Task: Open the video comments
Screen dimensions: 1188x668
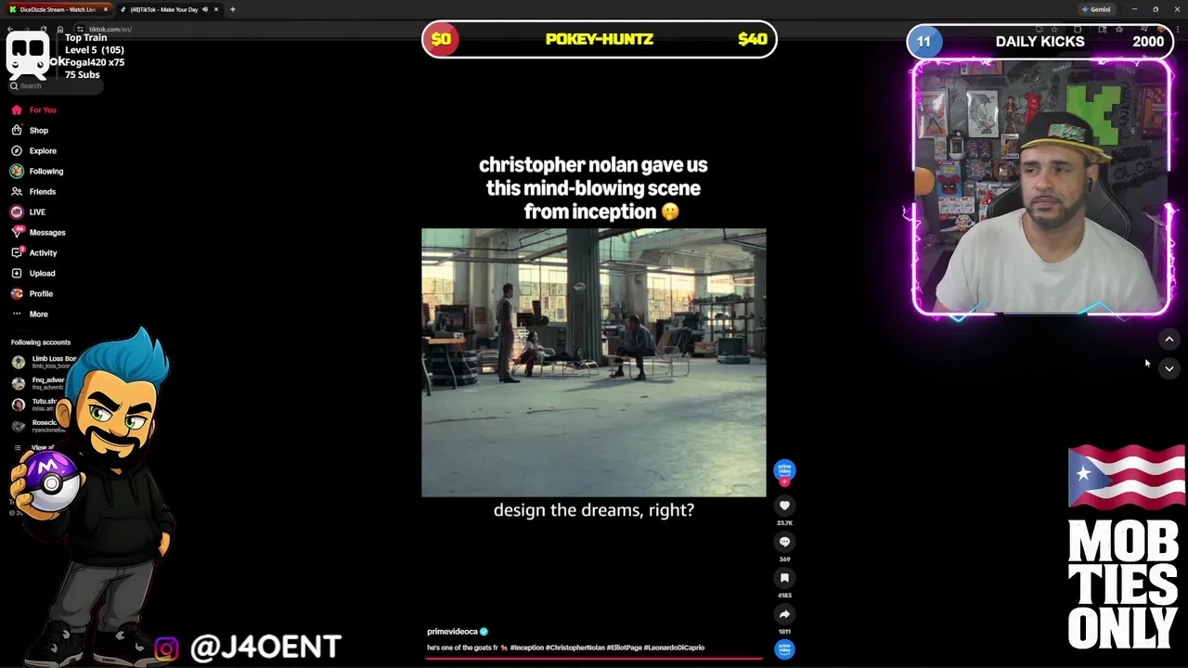Action: click(x=784, y=542)
